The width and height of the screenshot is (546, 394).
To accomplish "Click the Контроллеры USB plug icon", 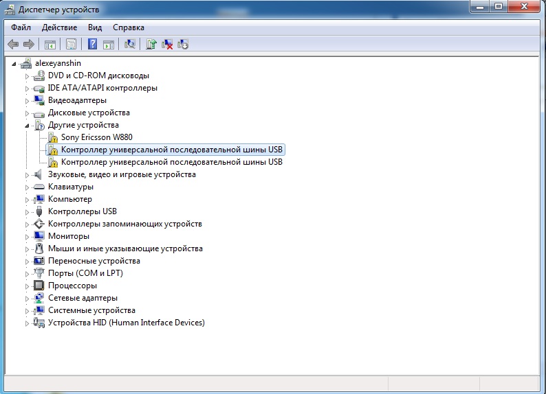I will pyautogui.click(x=39, y=211).
